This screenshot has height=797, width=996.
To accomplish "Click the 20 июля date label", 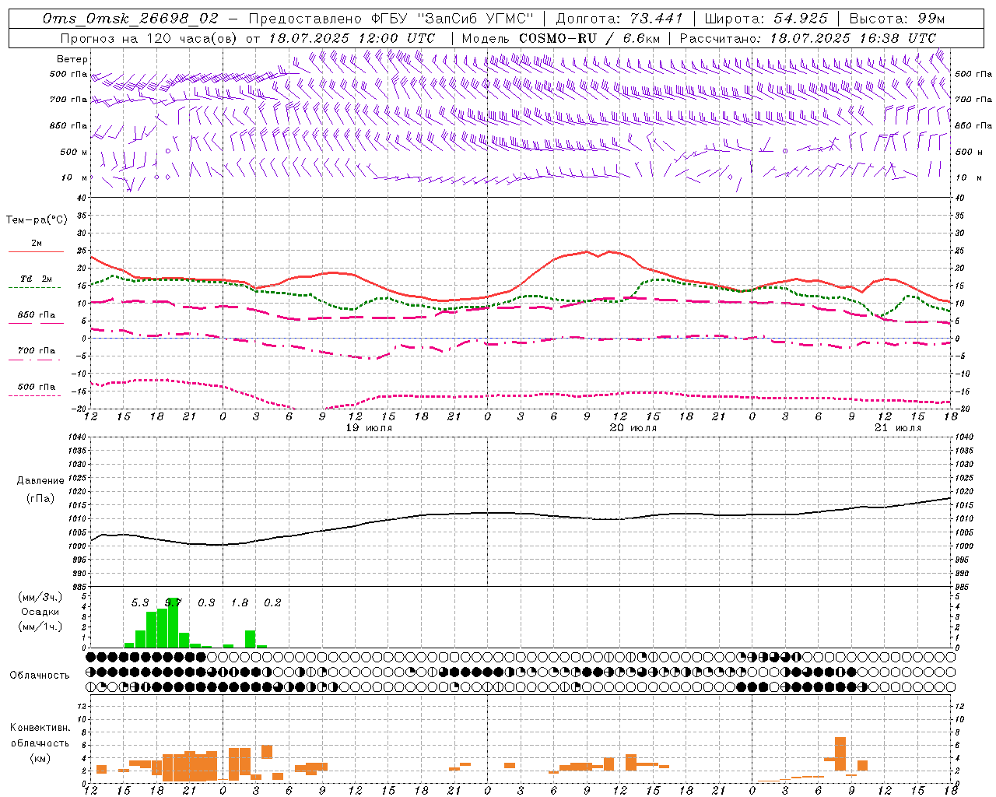I will click(633, 428).
